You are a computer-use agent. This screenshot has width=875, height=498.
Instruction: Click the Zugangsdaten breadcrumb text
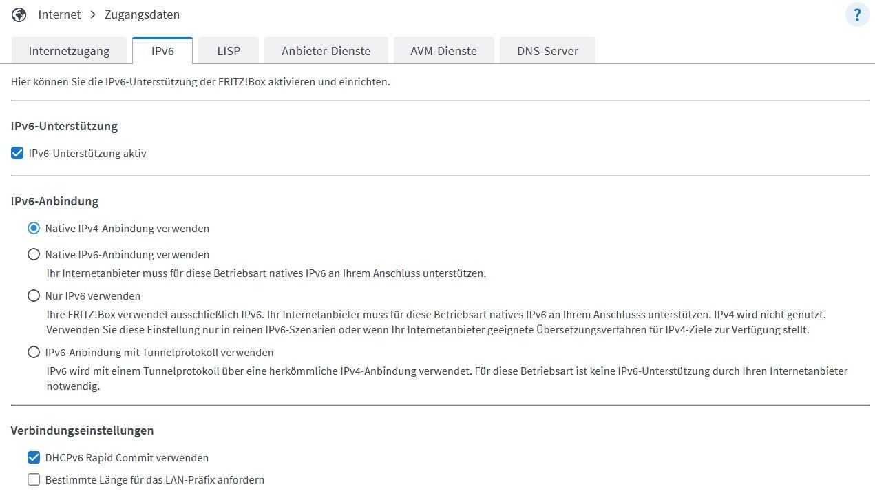tap(142, 14)
